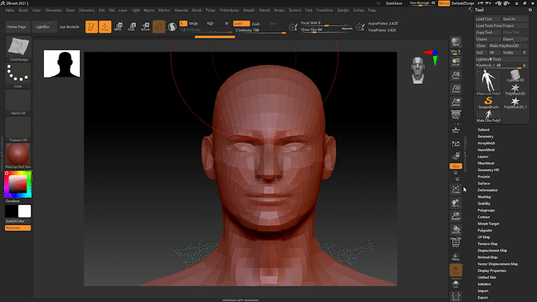537x302 pixels.
Task: Activate the Edit mode button
Action: click(x=91, y=26)
